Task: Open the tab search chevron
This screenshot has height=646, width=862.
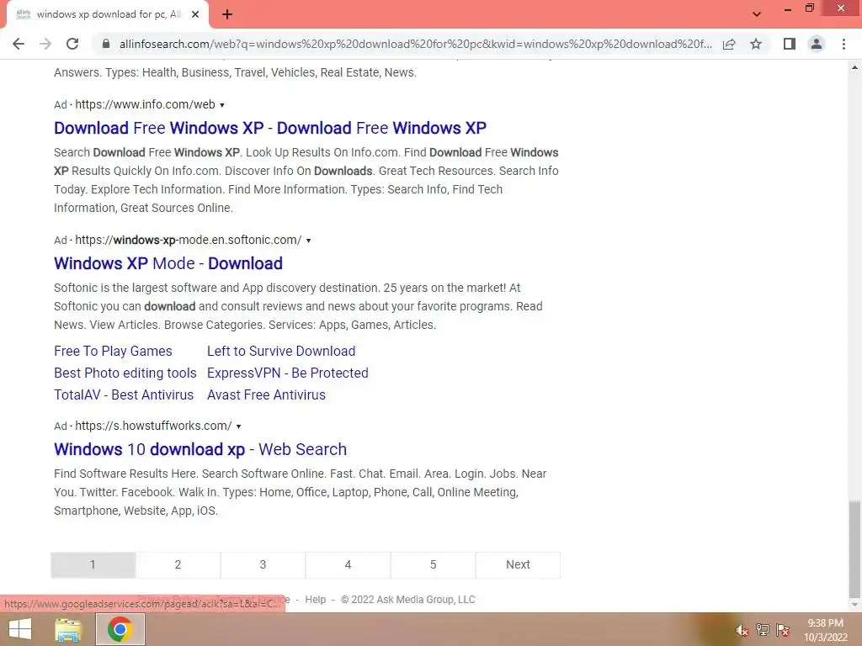Action: pos(757,14)
